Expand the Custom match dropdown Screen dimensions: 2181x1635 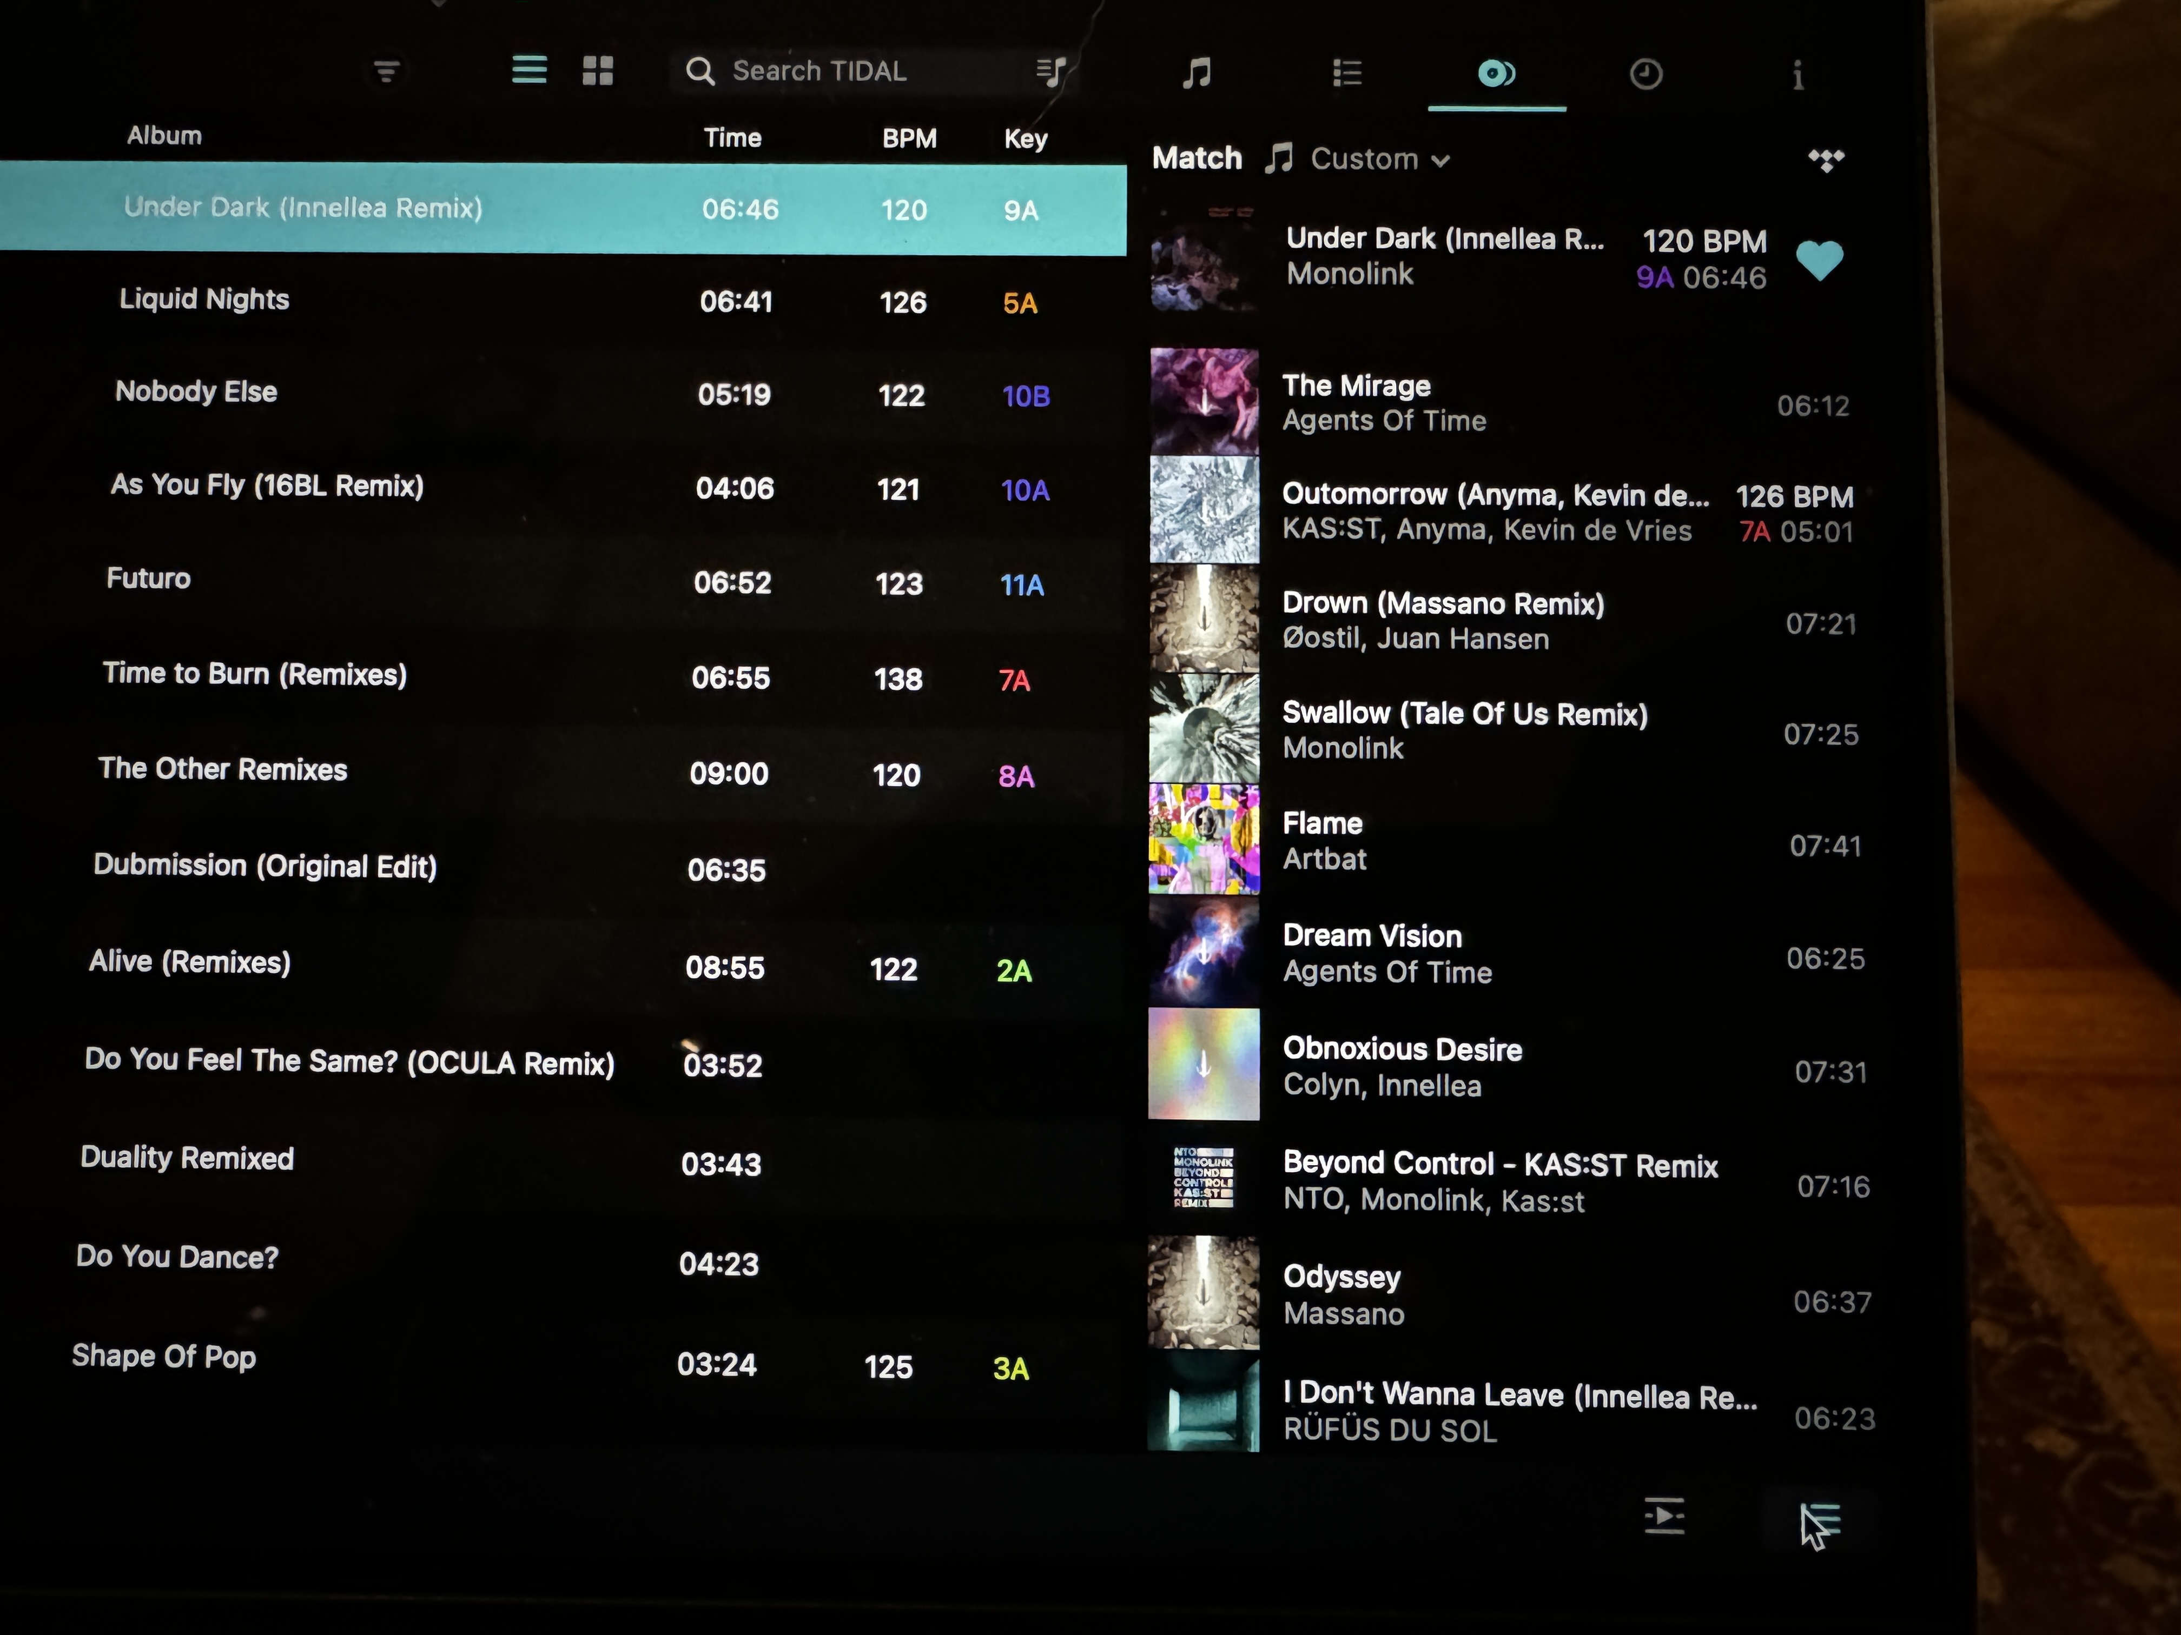[x=1379, y=158]
